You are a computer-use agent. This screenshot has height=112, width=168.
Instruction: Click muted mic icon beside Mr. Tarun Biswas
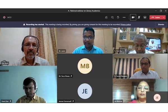[x=71, y=76]
